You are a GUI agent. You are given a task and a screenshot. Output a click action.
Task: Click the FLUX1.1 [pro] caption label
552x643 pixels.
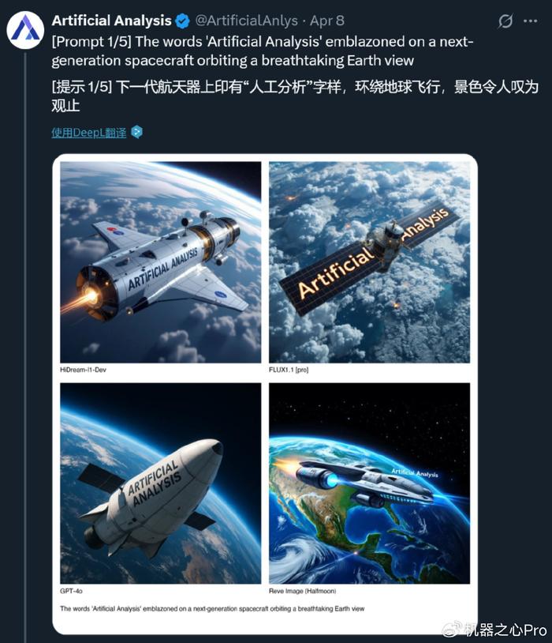point(289,370)
